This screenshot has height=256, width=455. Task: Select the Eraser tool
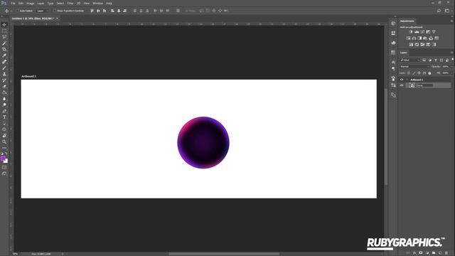coord(4,87)
